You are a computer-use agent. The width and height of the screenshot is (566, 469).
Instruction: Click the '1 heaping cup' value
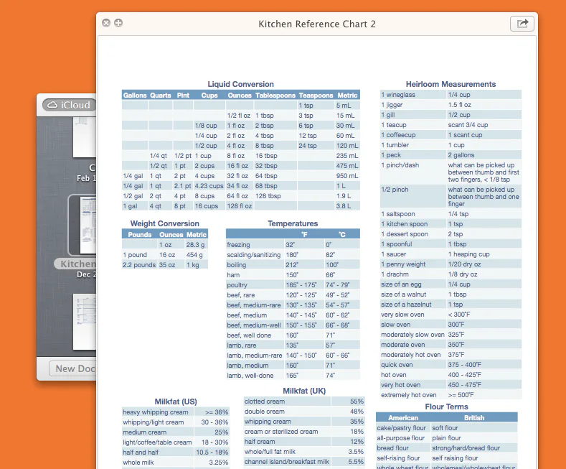(x=469, y=254)
